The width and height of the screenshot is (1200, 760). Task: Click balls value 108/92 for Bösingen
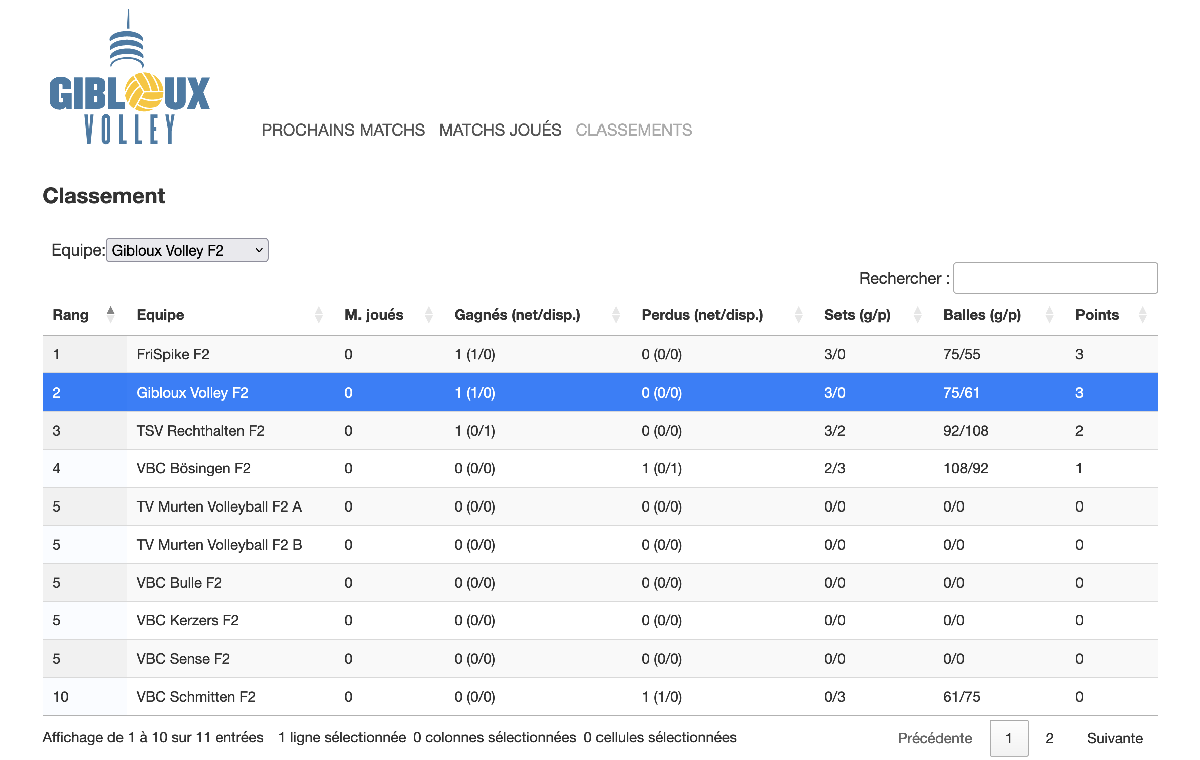pyautogui.click(x=966, y=468)
